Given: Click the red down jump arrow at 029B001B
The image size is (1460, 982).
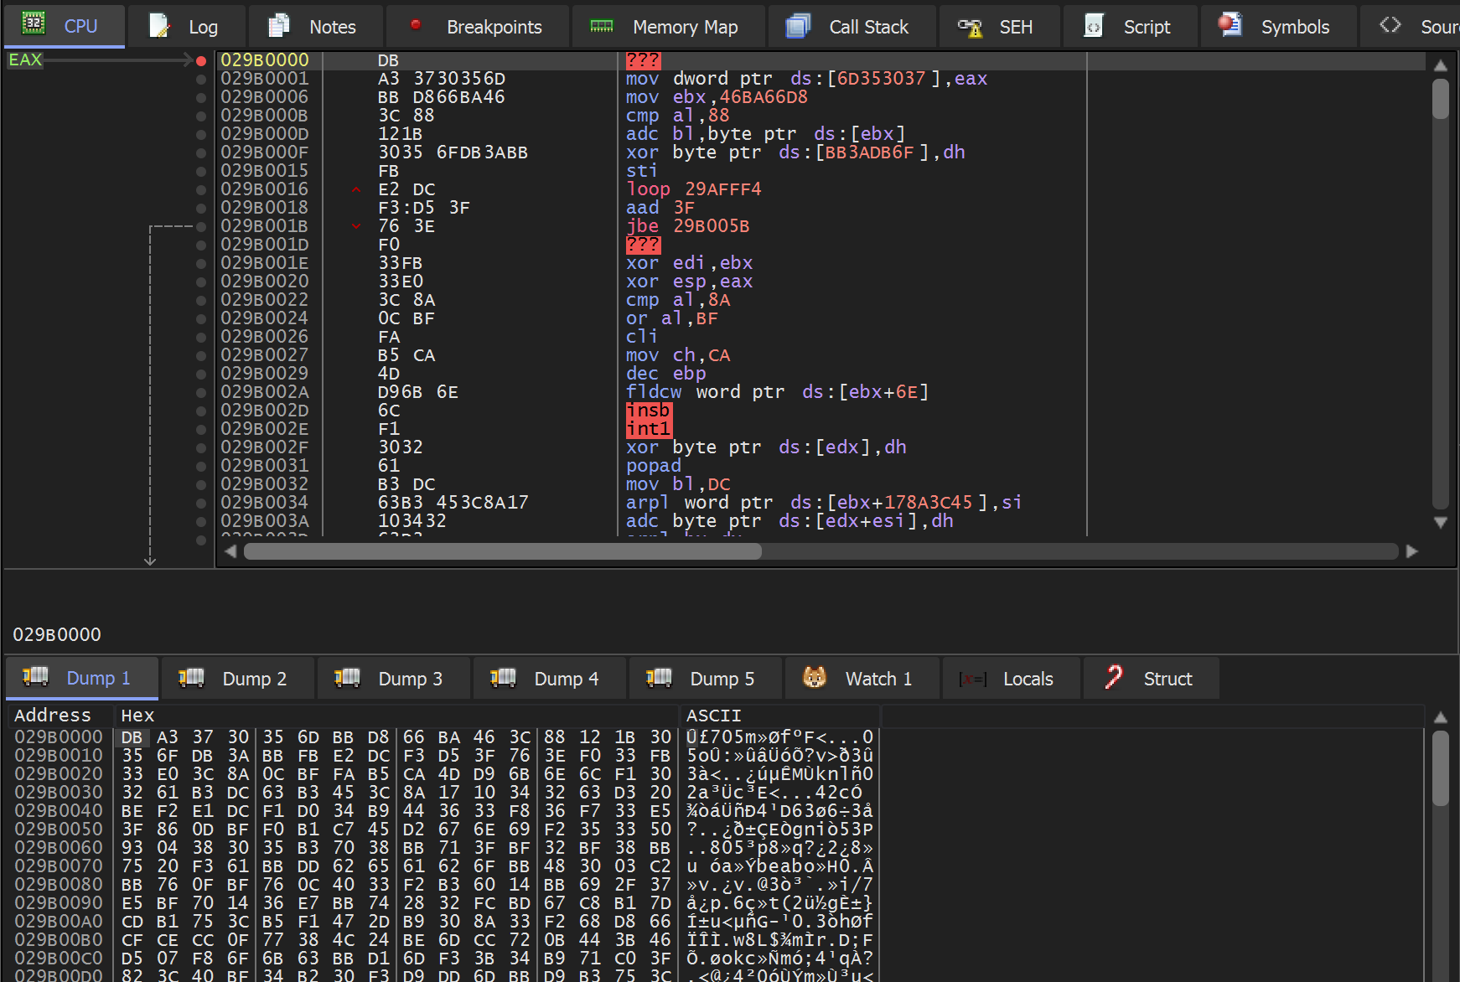Looking at the screenshot, I should (x=356, y=226).
